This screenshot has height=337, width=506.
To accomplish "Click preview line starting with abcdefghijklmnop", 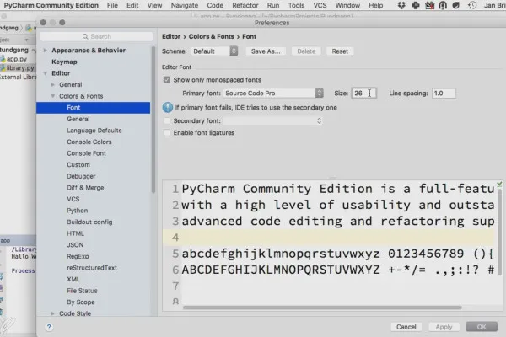I will tap(337, 254).
